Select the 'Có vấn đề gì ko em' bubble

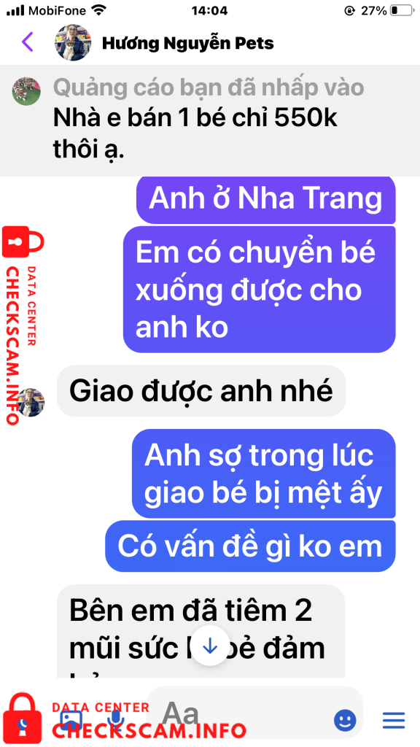click(250, 546)
